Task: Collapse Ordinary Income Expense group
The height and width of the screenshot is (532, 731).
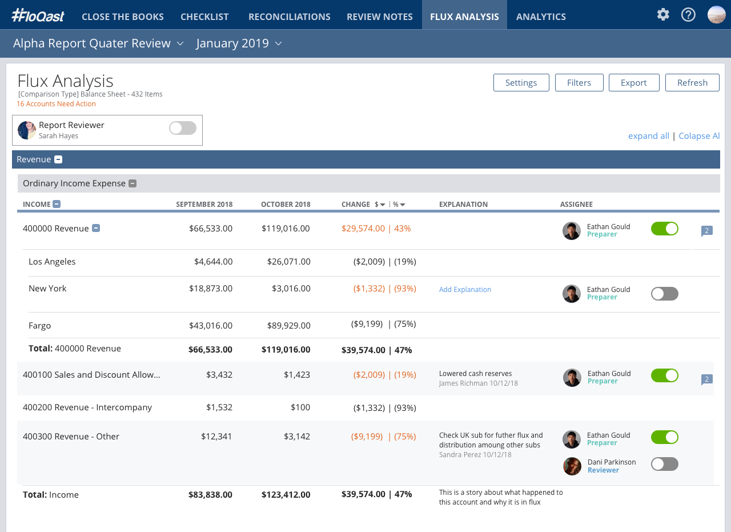Action: click(132, 183)
